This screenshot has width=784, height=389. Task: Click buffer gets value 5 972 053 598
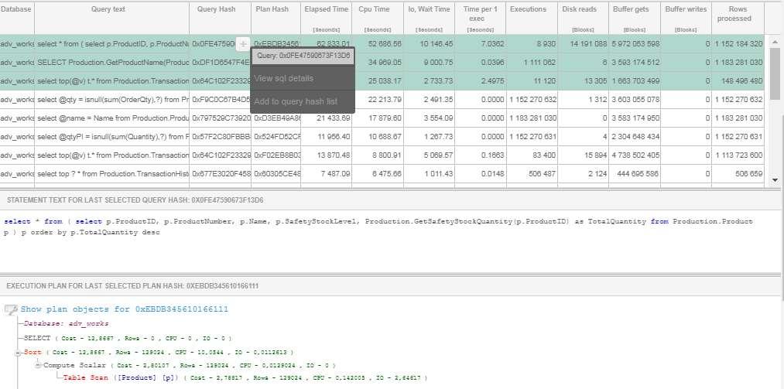tap(636, 44)
